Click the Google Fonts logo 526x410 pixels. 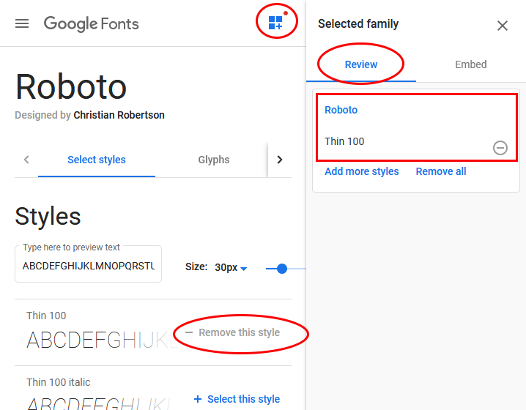91,23
